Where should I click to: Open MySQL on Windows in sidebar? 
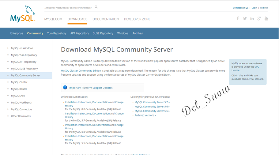pyautogui.click(x=22, y=48)
